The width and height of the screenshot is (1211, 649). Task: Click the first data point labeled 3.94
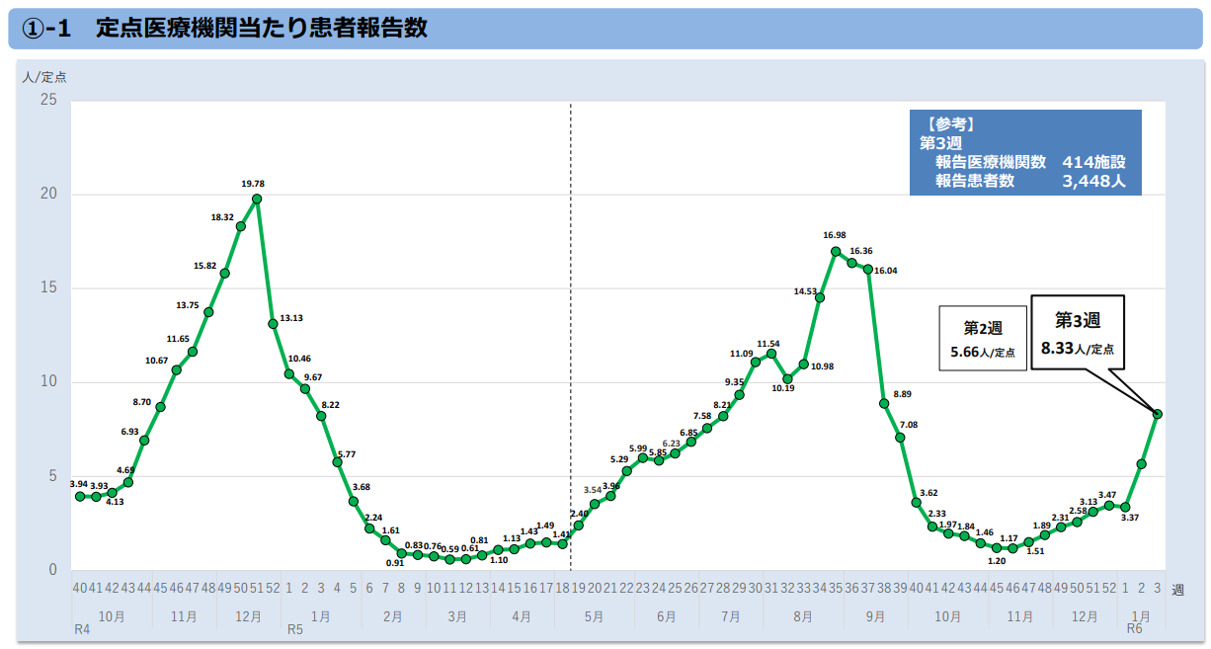pyautogui.click(x=80, y=496)
